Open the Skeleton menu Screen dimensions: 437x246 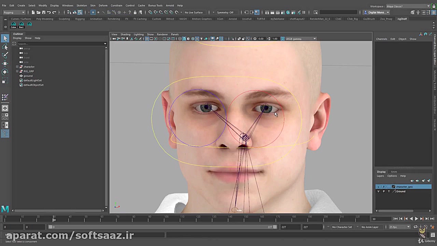82,5
